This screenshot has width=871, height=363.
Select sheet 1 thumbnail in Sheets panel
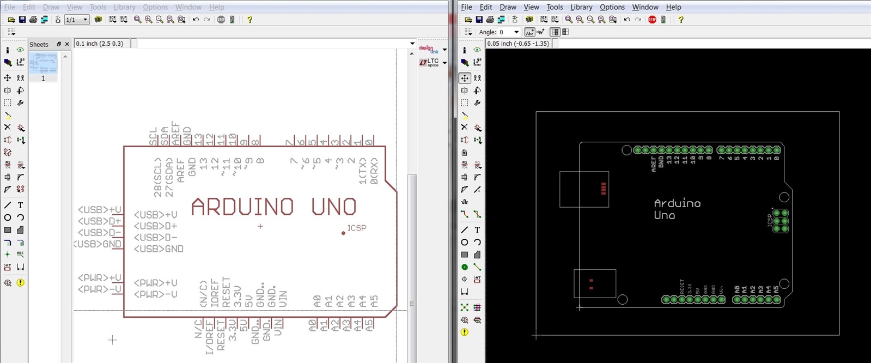43,63
